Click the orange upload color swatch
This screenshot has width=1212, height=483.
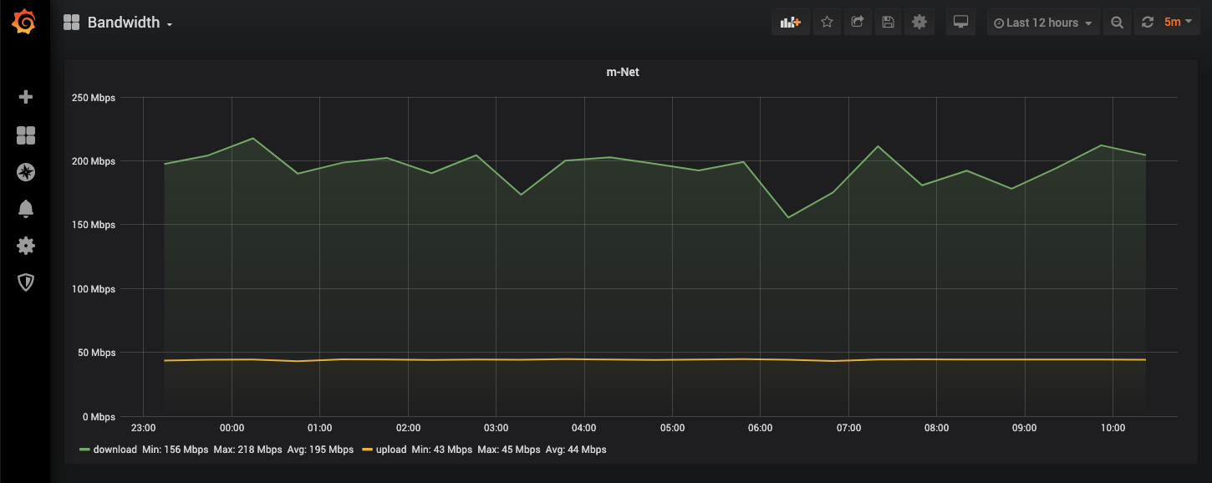pos(368,450)
